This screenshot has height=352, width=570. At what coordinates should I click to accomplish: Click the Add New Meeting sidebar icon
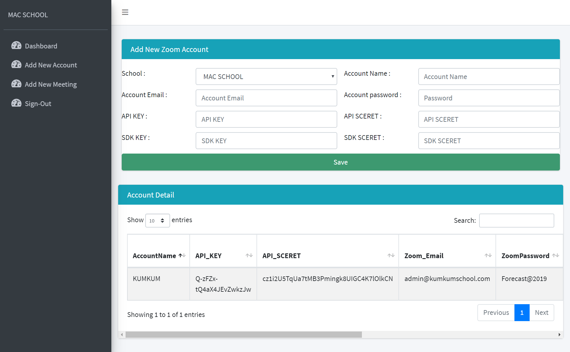(16, 84)
